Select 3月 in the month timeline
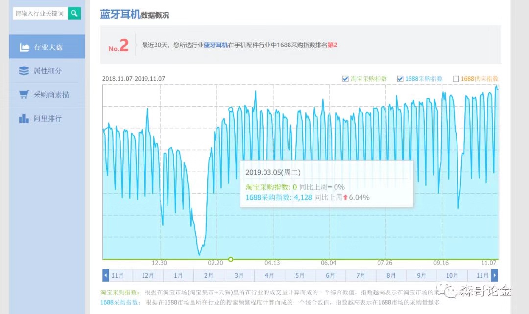 [x=239, y=275]
